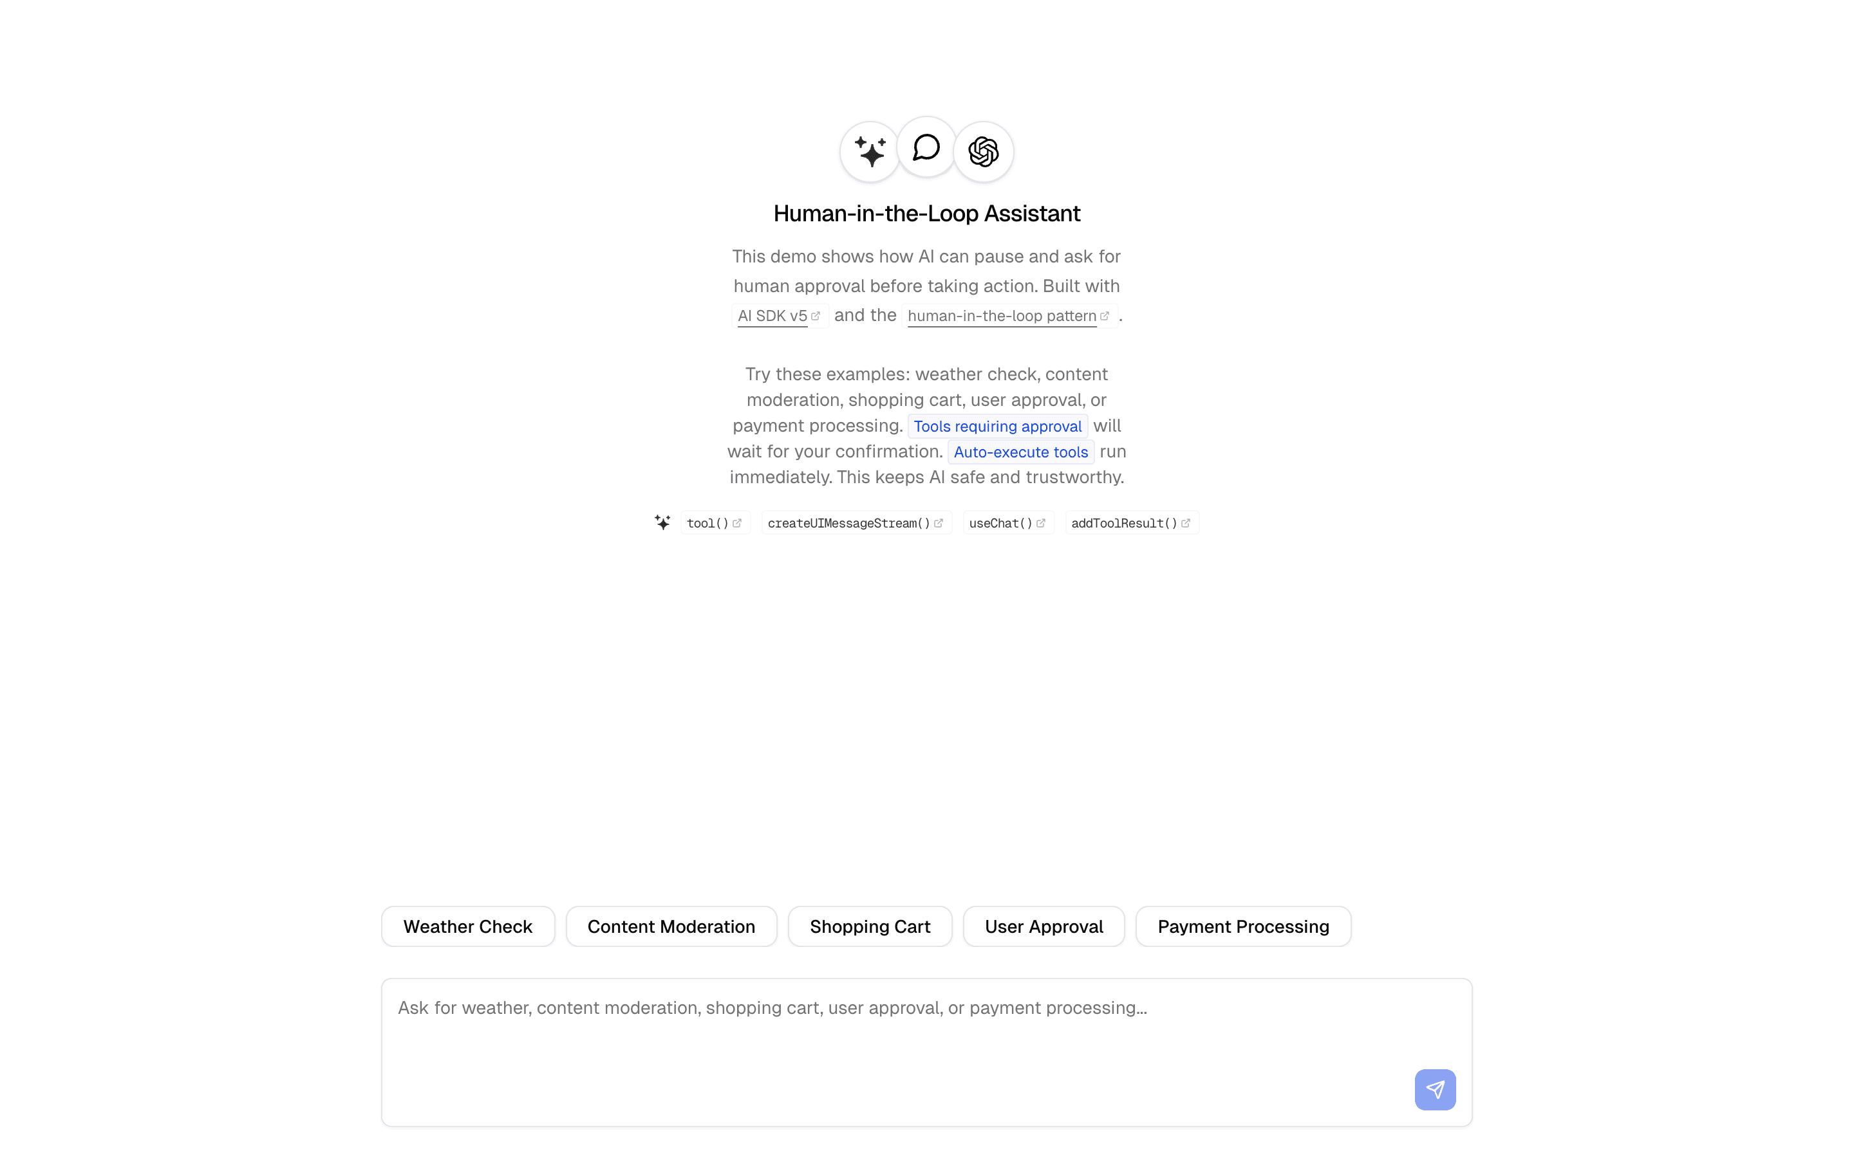Click the OpenAI logo icon

coord(983,152)
